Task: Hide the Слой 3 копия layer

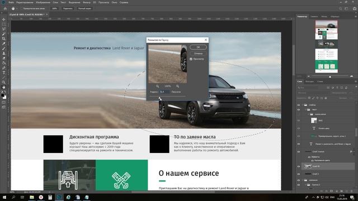Action: point(298,151)
